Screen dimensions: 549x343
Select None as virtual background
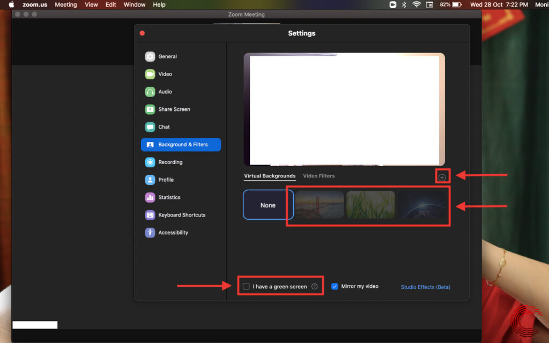pos(268,205)
